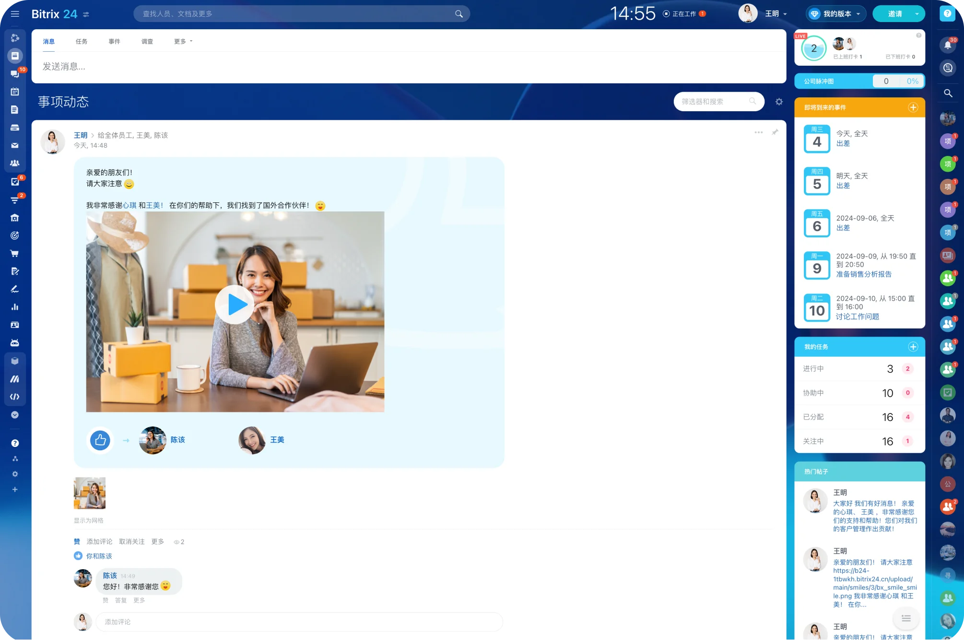Switch to the 调查 tab
The image size is (964, 643).
coord(147,42)
